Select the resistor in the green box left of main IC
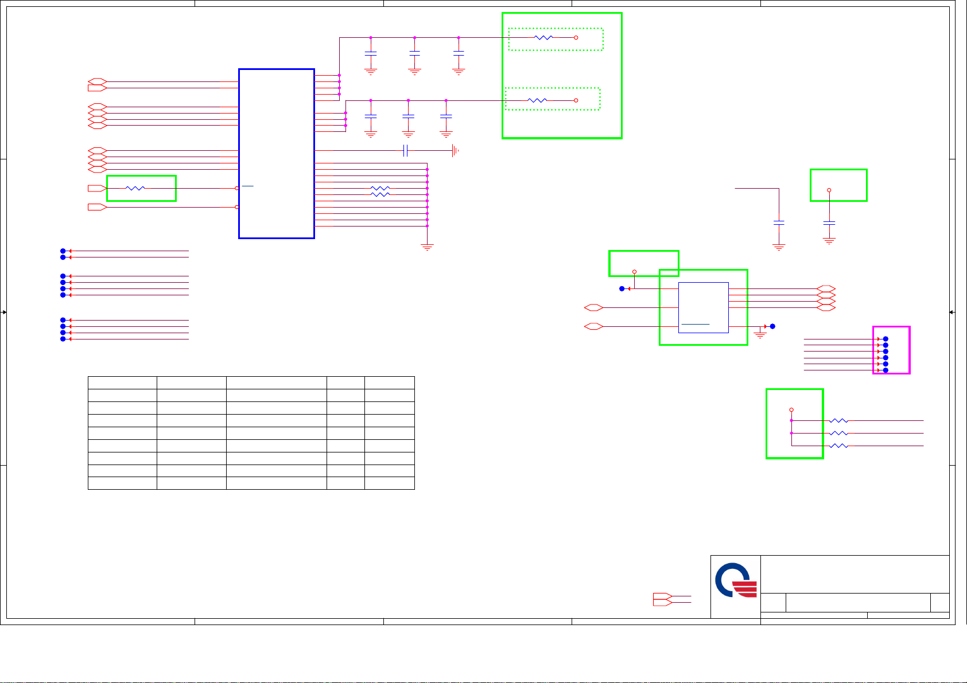The image size is (967, 683). pyautogui.click(x=135, y=188)
